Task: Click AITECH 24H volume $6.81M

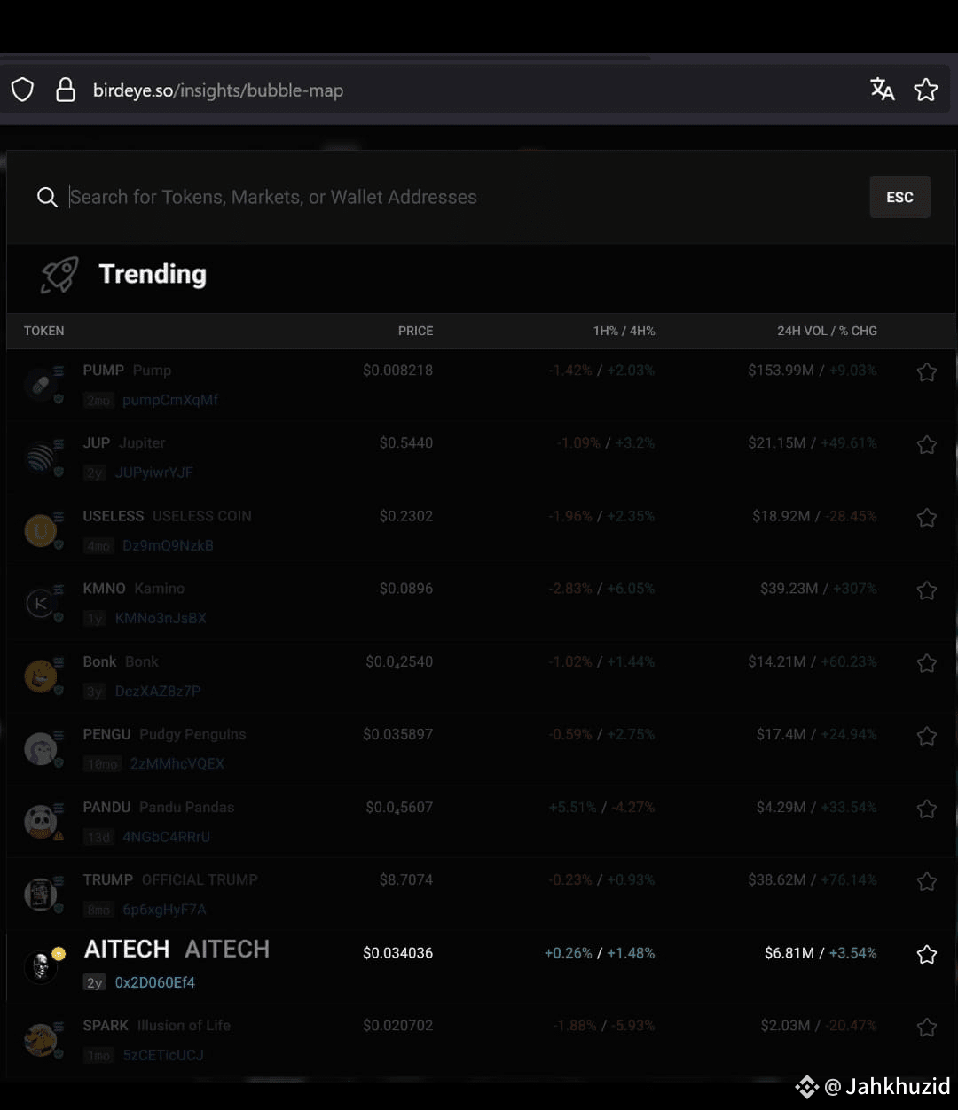Action: (791, 953)
